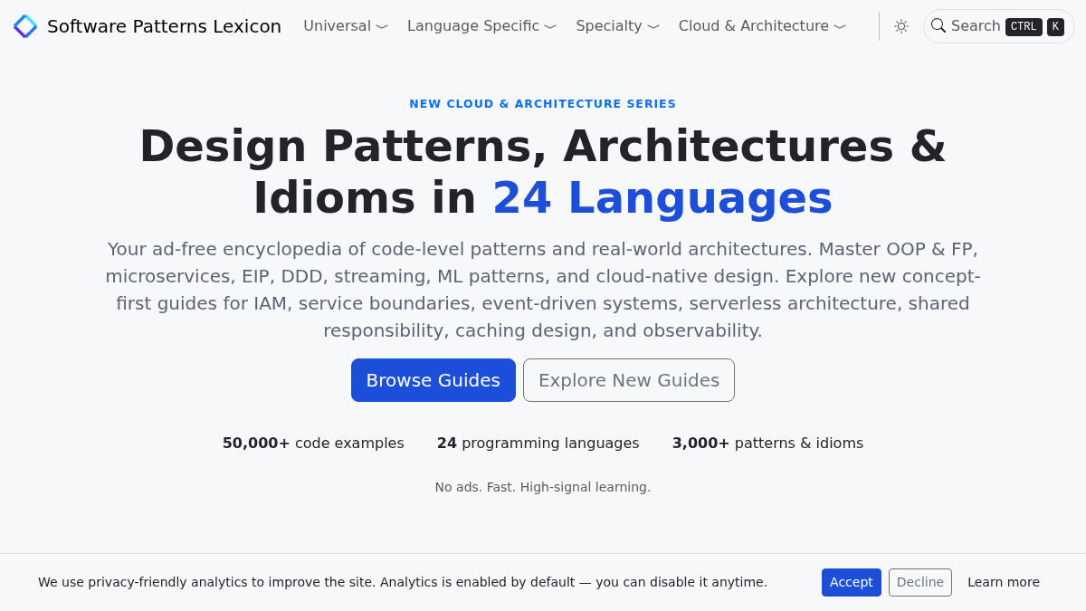The width and height of the screenshot is (1086, 611).
Task: Click the 24 programming languages stat
Action: click(538, 444)
